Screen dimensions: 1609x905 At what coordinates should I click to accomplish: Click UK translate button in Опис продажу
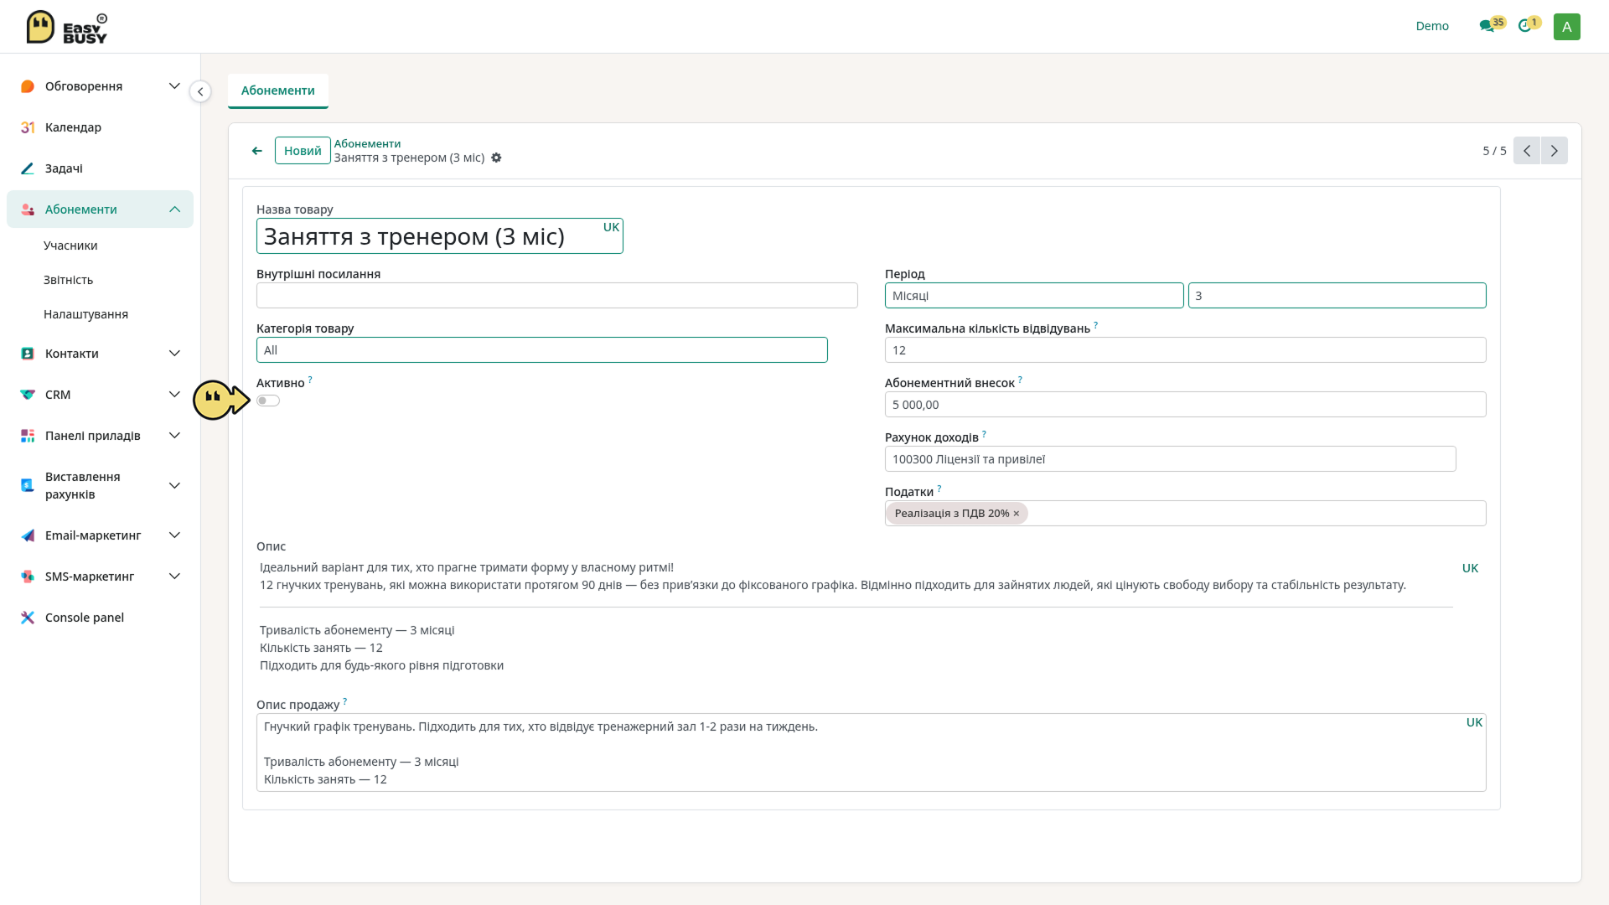tap(1474, 722)
